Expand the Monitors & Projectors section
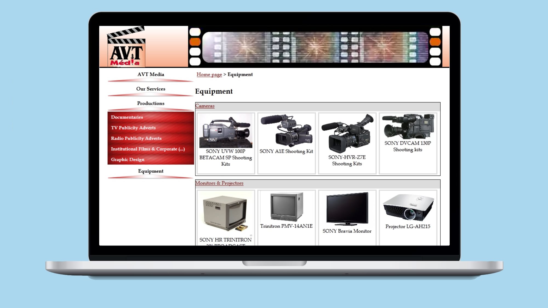Viewport: 548px width, 308px height. pos(219,183)
